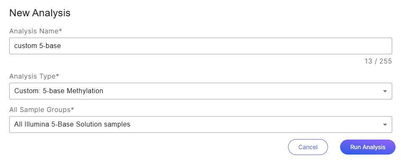Screen dimensions: 401x160
Task: Click the Analysis Type* label
Action: (34, 76)
